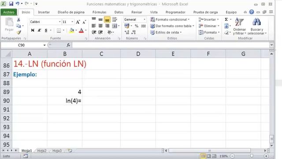This screenshot has width=282, height=159.
Task: Switch to Page Layout view
Action: (x=208, y=156)
